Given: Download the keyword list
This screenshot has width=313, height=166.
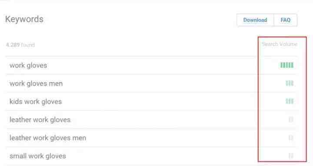Looking at the screenshot, I should 255,20.
